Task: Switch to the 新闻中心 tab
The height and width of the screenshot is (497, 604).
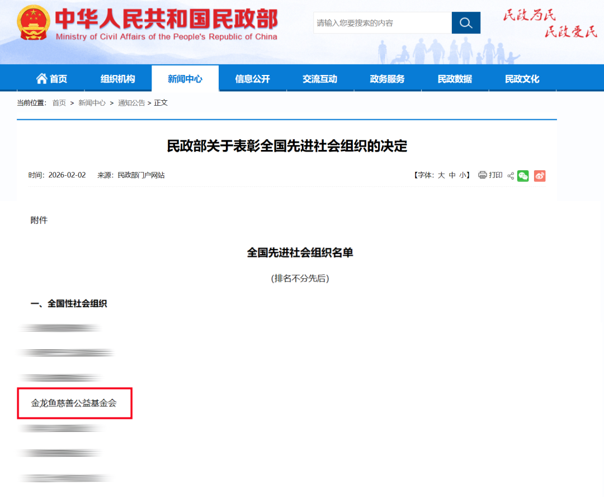Action: coord(185,78)
